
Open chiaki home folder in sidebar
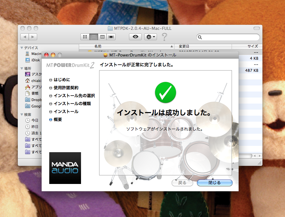pyautogui.click(x=33, y=80)
